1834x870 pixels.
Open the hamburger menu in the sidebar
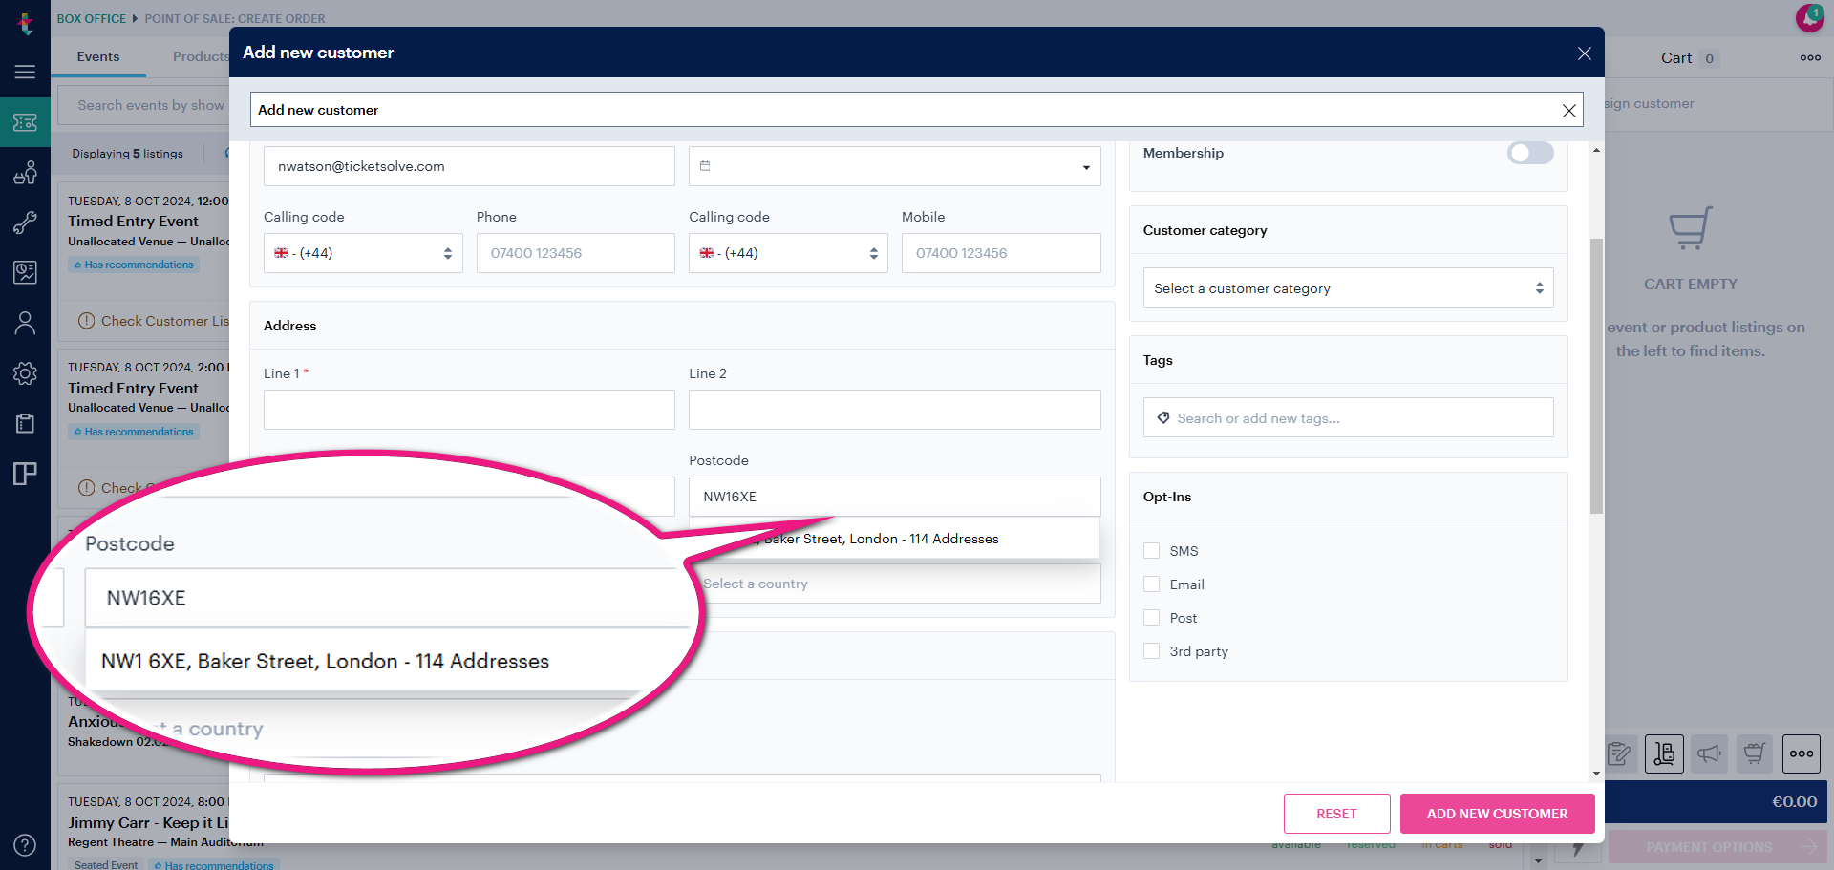[x=25, y=72]
